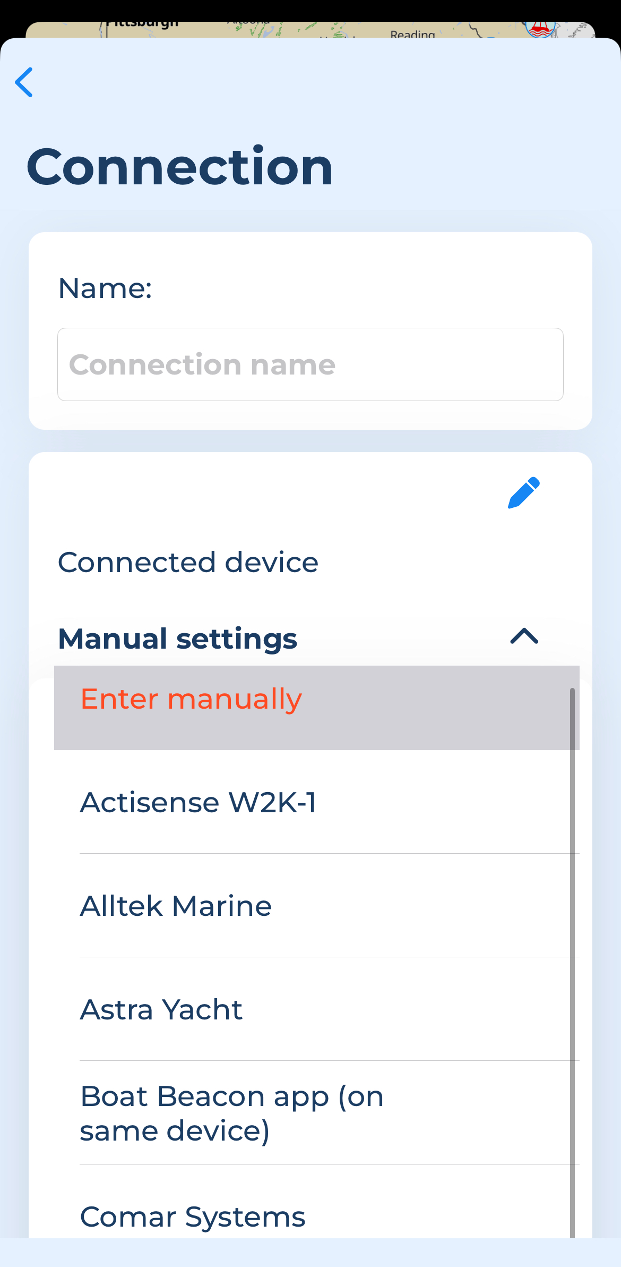Image resolution: width=621 pixels, height=1267 pixels.
Task: Tap the Name: field label
Action: point(105,288)
